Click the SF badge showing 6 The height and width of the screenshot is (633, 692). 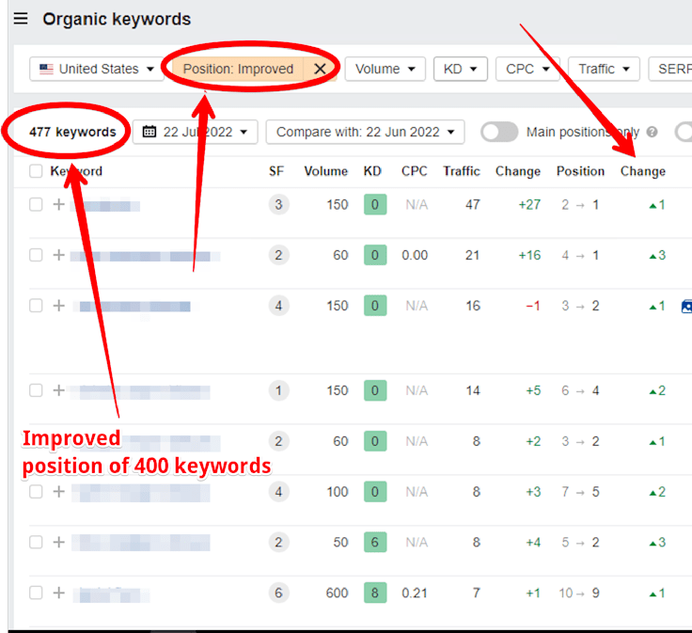(x=278, y=593)
